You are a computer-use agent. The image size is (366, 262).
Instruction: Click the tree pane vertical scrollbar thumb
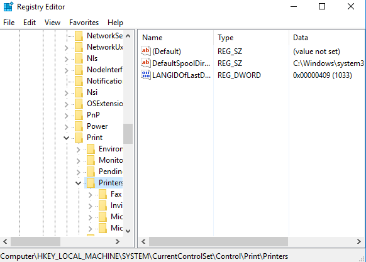pos(128,134)
